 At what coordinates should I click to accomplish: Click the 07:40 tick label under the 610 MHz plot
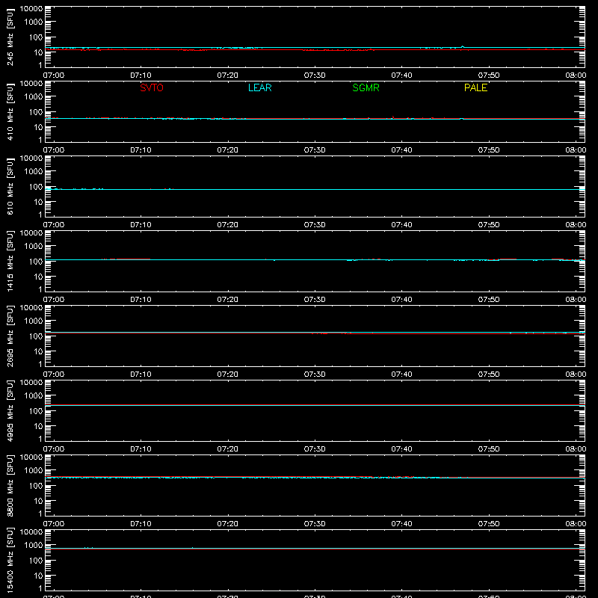[401, 225]
